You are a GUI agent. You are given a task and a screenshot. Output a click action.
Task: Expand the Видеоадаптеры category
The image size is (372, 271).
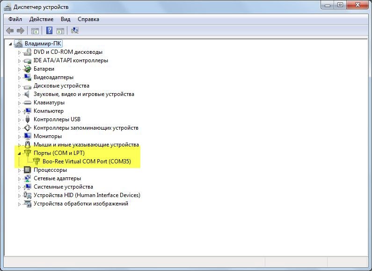[20, 78]
